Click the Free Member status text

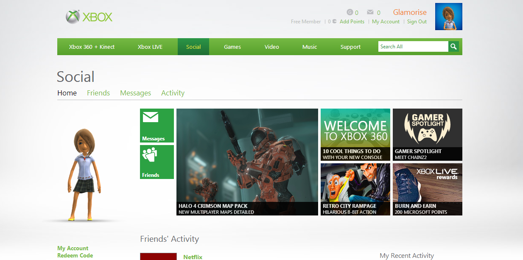coord(306,22)
